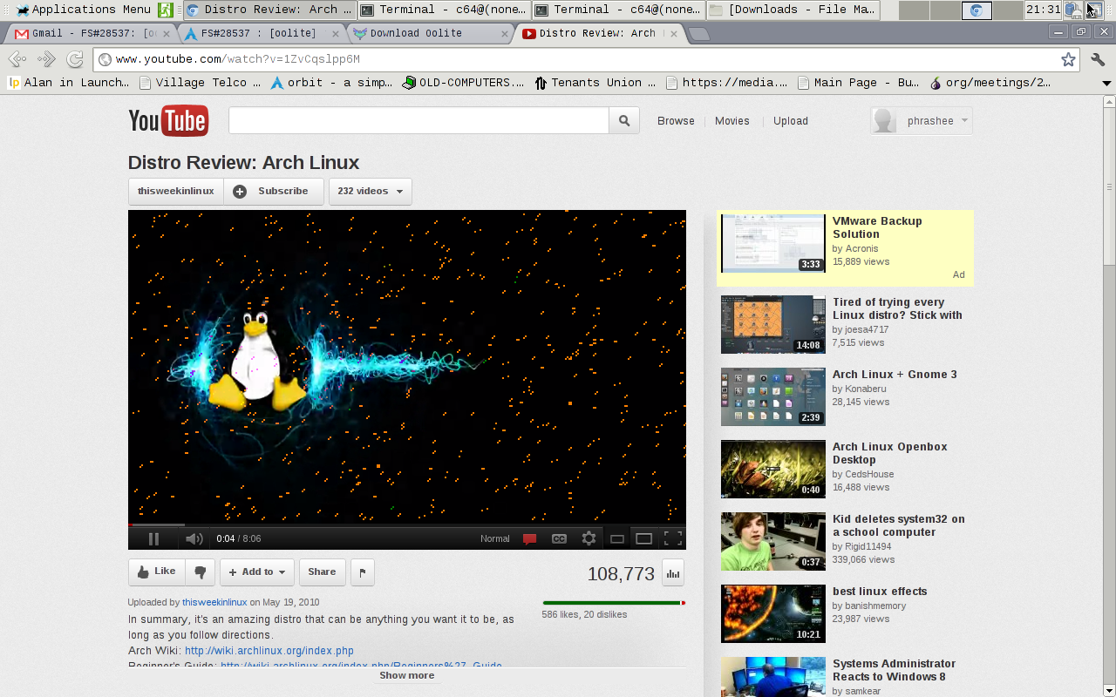Mute the video volume speaker icon
Image resolution: width=1116 pixels, height=697 pixels.
(x=194, y=538)
